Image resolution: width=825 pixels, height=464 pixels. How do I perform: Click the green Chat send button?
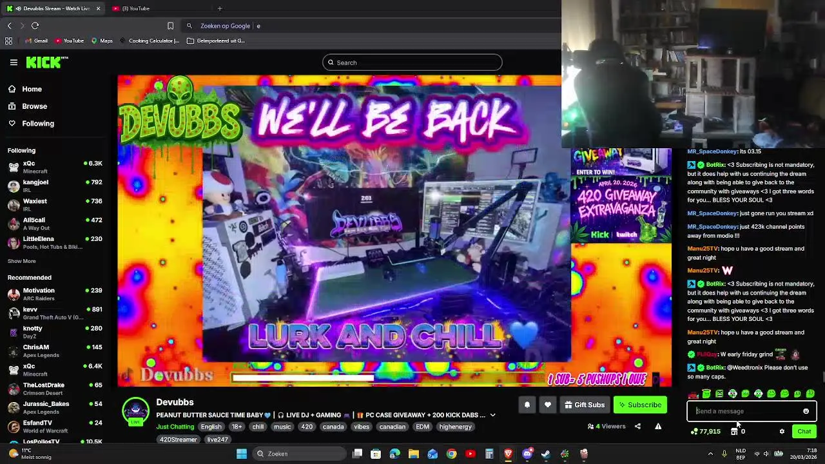coord(804,431)
